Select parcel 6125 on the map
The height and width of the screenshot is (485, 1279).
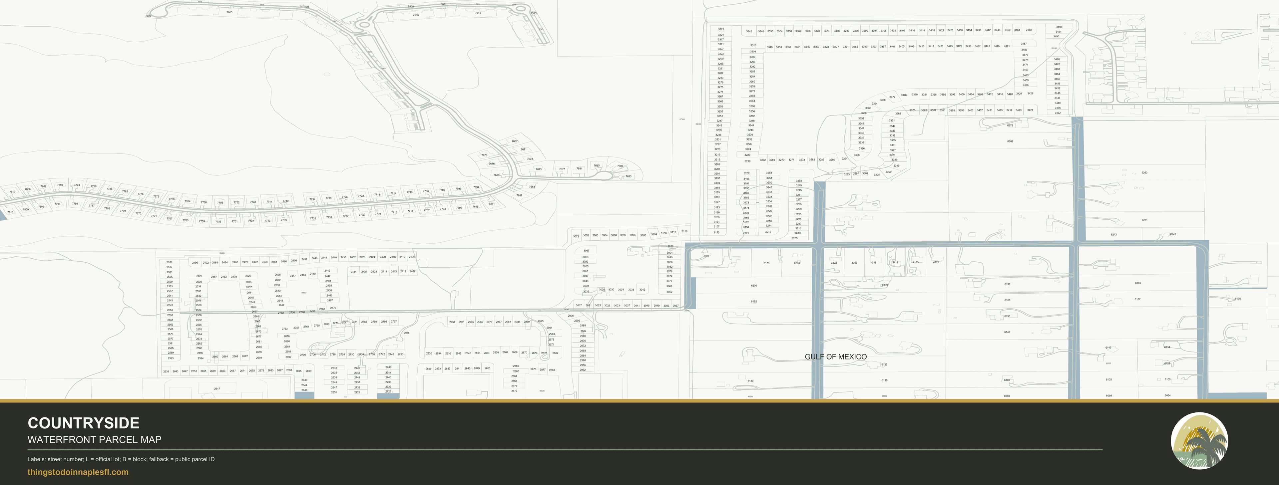884,365
